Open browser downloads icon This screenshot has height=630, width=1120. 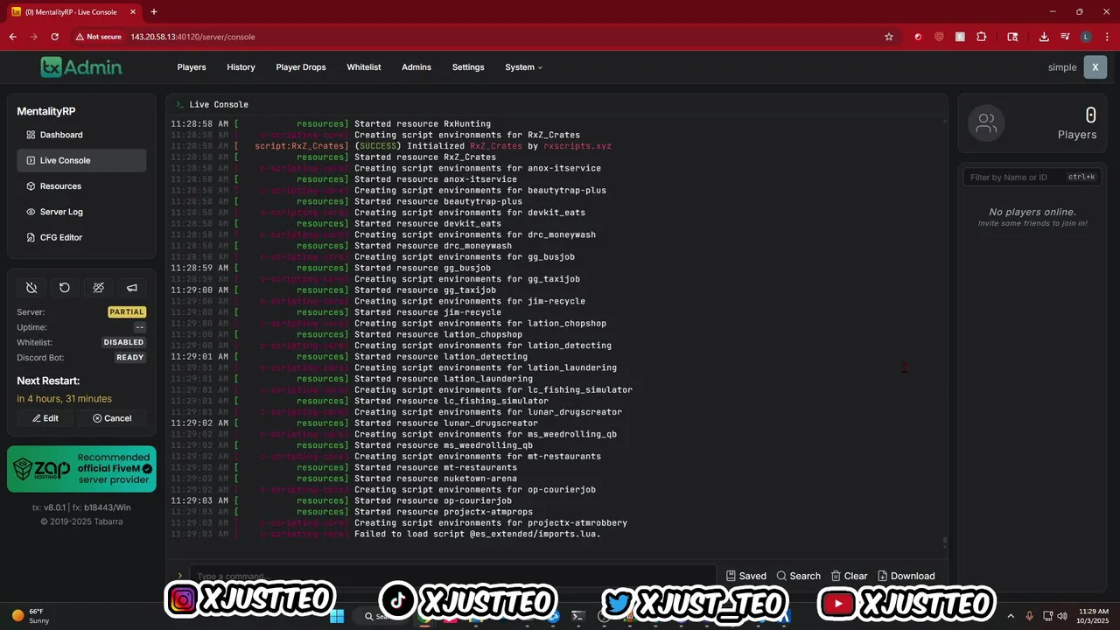pos(1044,37)
